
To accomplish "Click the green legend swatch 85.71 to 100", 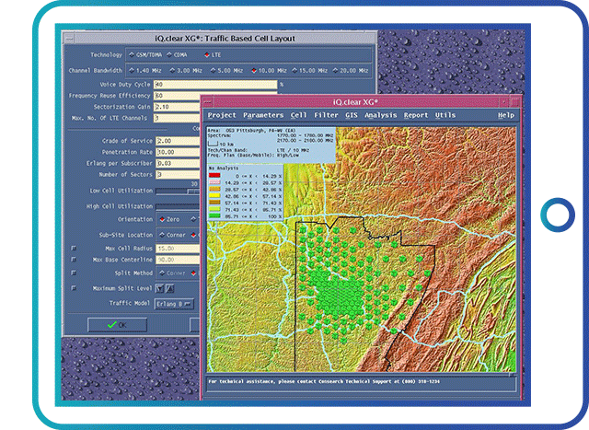I will click(x=214, y=215).
